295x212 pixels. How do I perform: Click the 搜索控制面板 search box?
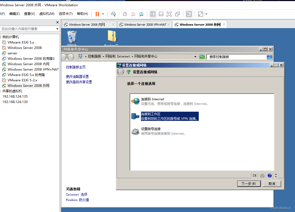(x=236, y=57)
